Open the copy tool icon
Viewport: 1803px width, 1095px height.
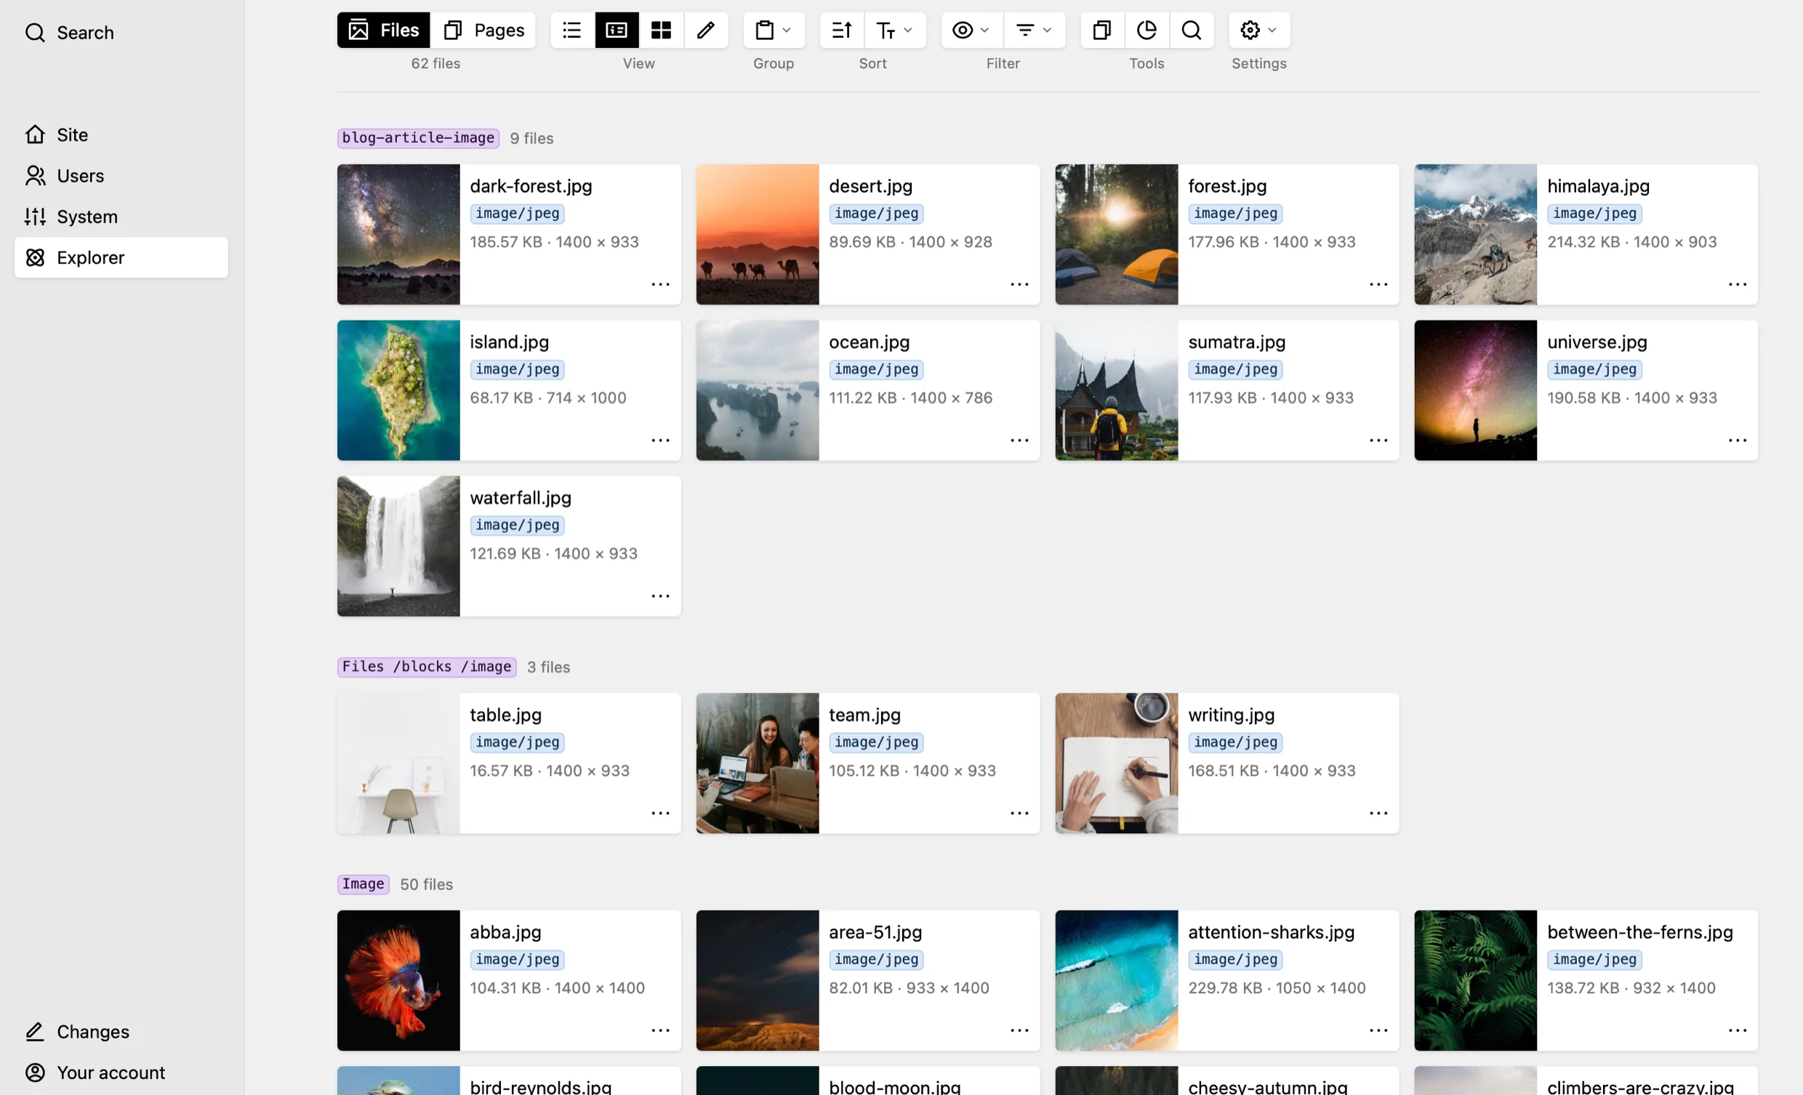tap(1102, 30)
